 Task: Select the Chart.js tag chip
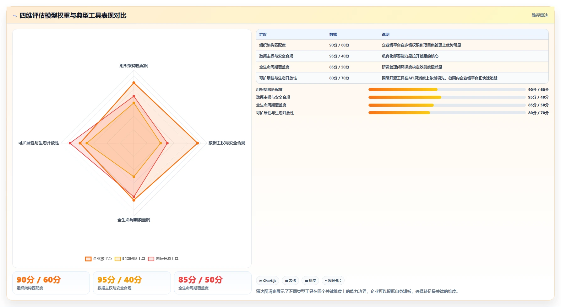[268, 281]
